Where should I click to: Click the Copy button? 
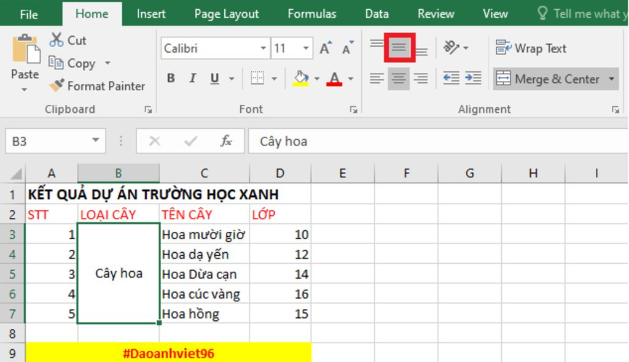click(x=72, y=63)
